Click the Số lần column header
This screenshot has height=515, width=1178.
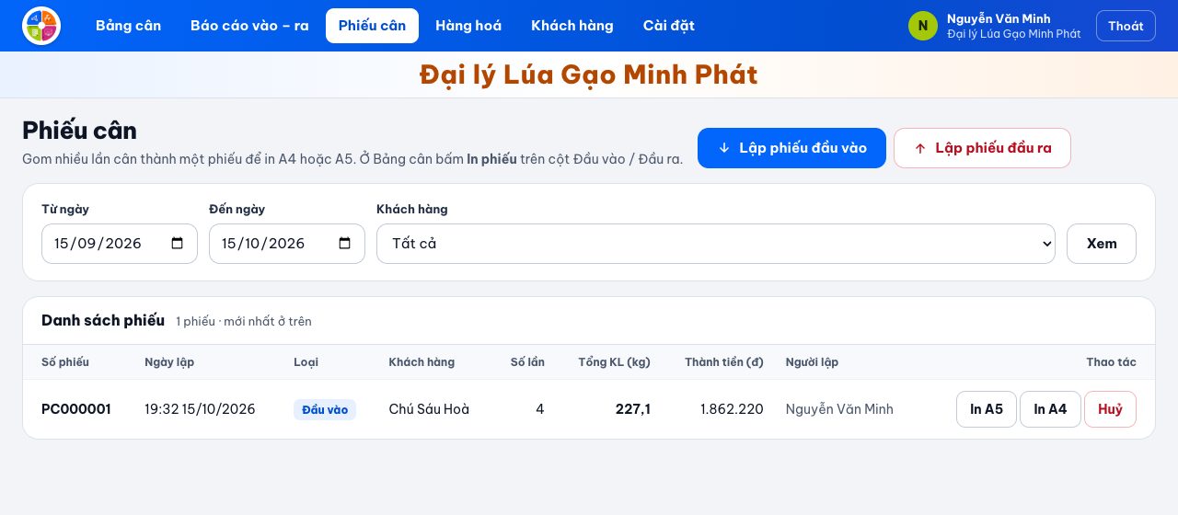[527, 362]
